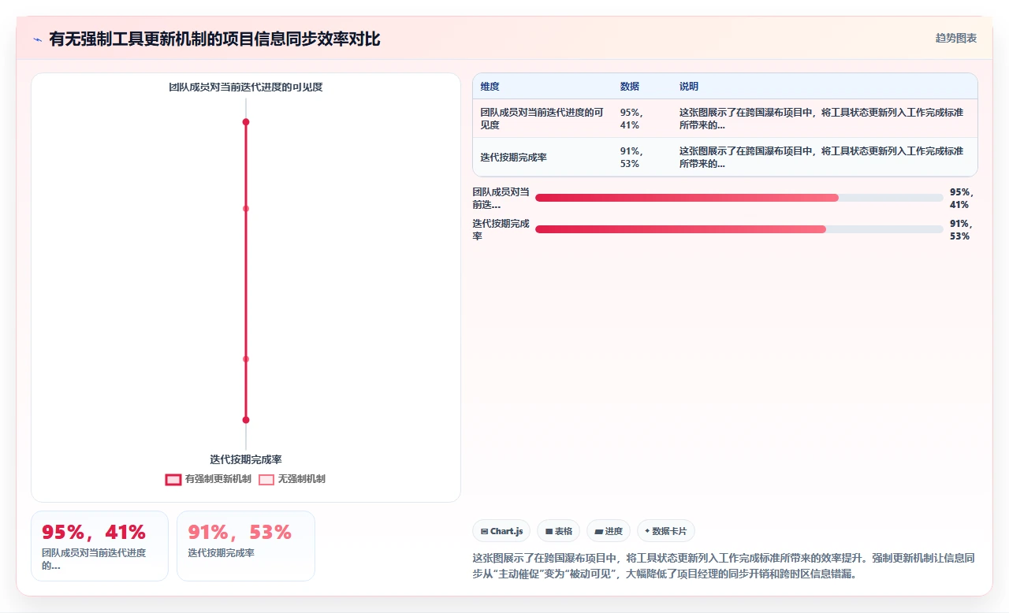This screenshot has width=1009, height=613.
Task: Open the 91%, 53% data card
Action: point(246,546)
